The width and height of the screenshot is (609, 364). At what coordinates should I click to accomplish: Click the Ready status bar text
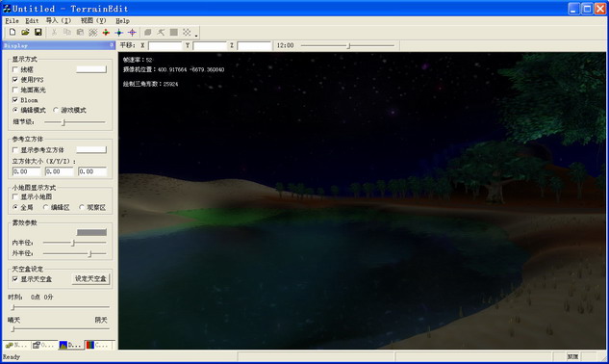click(x=12, y=357)
